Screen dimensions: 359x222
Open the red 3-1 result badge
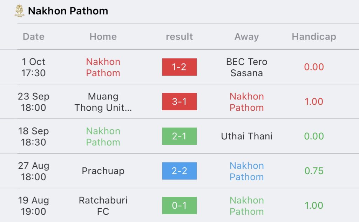179,102
